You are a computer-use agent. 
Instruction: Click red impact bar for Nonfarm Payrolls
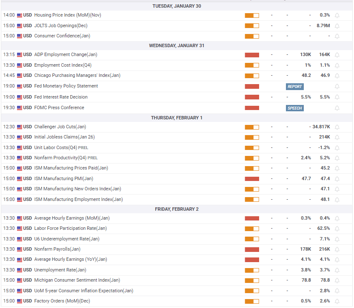(x=252, y=249)
